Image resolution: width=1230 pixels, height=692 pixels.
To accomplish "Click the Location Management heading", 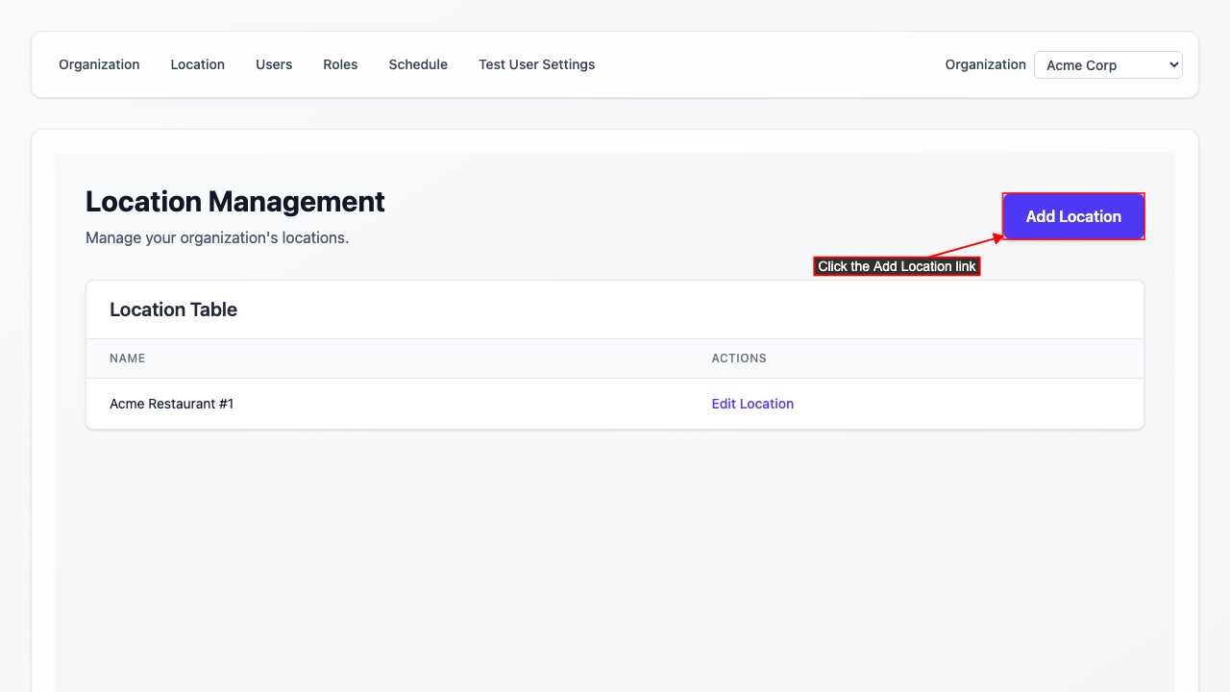I will [x=234, y=202].
